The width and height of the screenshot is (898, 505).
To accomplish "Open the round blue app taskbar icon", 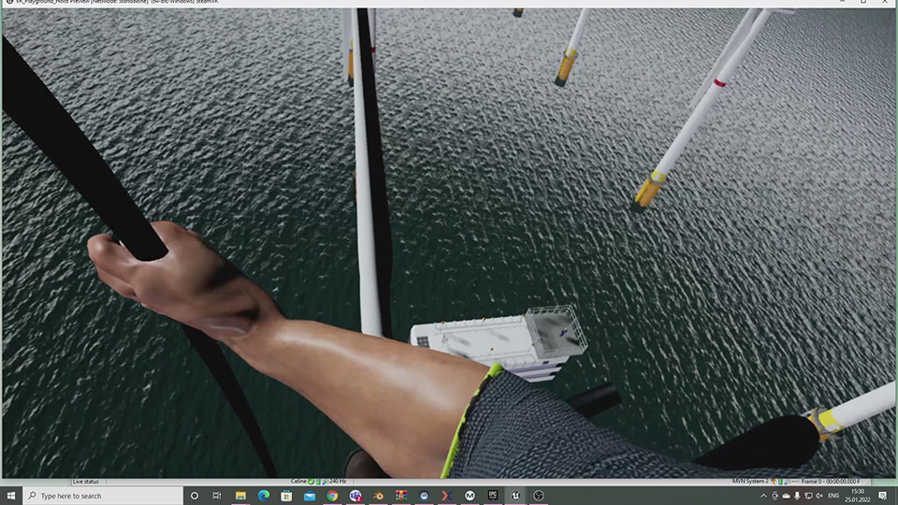I will coord(424,496).
